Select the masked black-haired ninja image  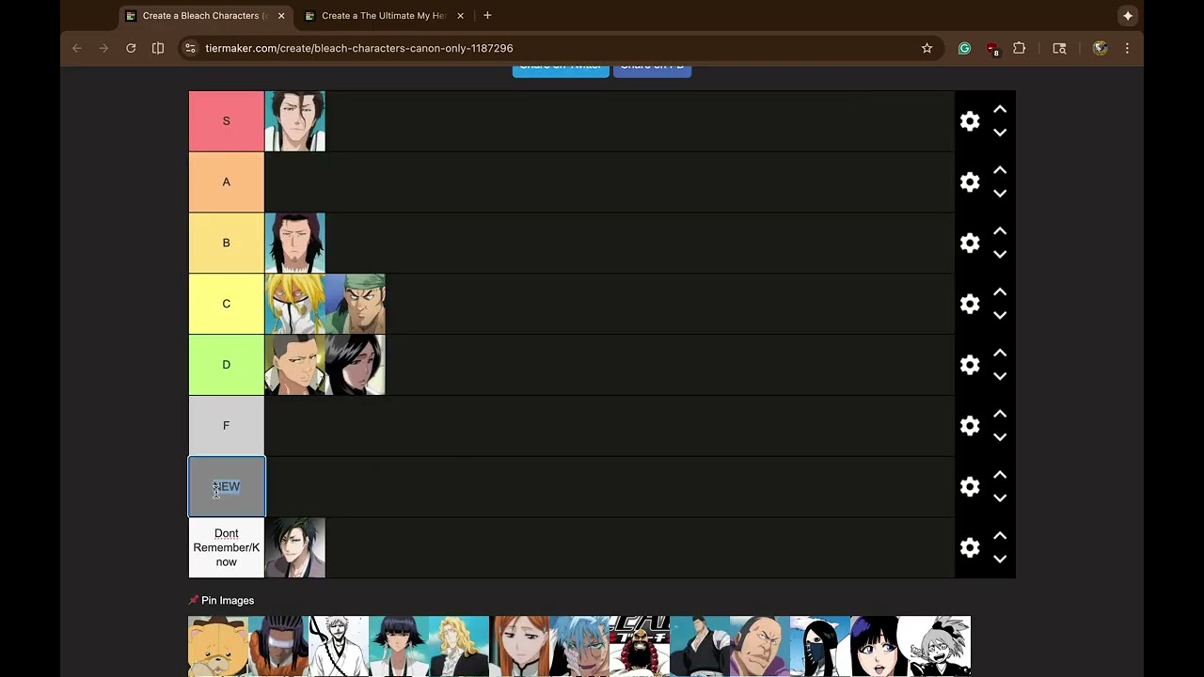[820, 646]
